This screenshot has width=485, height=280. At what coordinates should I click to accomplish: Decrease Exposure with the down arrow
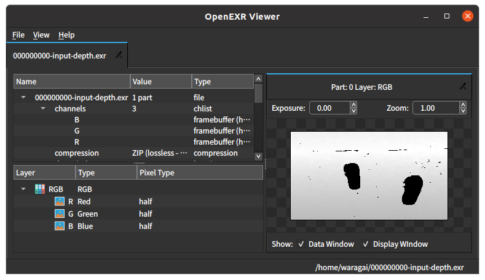353,111
